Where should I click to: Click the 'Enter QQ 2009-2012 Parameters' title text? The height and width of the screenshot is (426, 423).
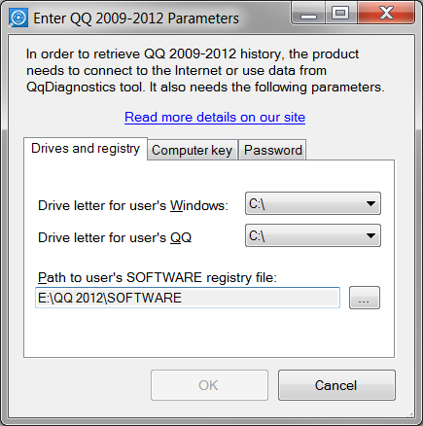click(x=136, y=18)
